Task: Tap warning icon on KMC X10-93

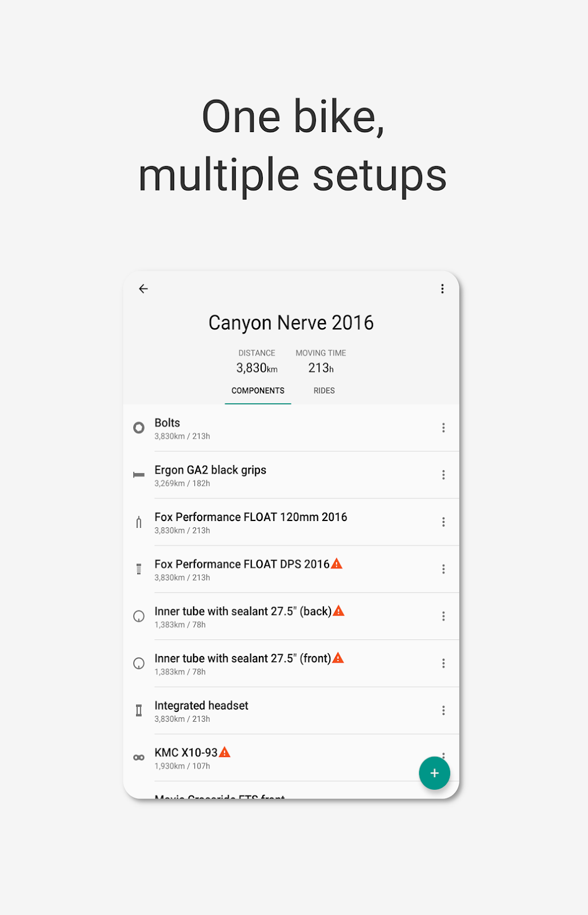Action: click(x=225, y=752)
